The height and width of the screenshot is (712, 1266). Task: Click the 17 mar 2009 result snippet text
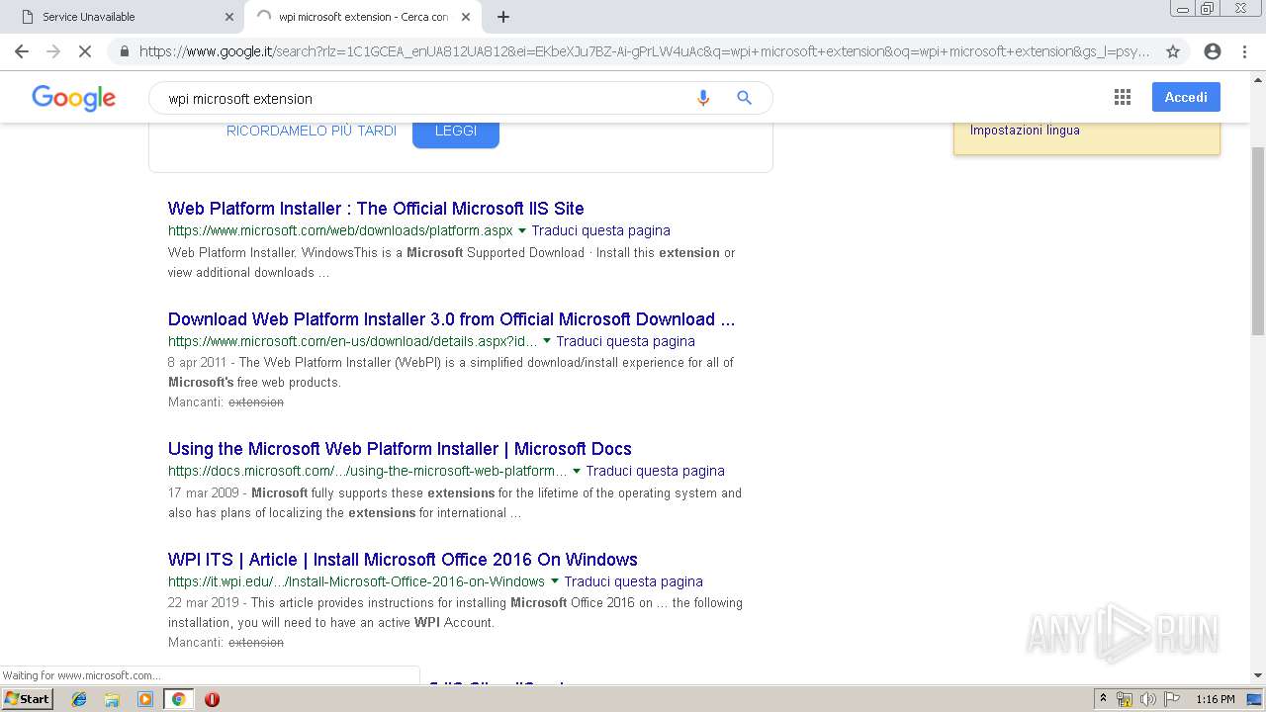click(x=455, y=503)
